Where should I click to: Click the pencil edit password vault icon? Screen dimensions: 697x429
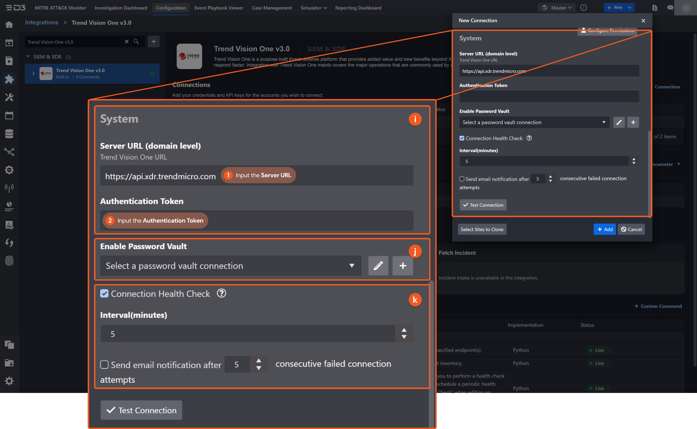619,122
